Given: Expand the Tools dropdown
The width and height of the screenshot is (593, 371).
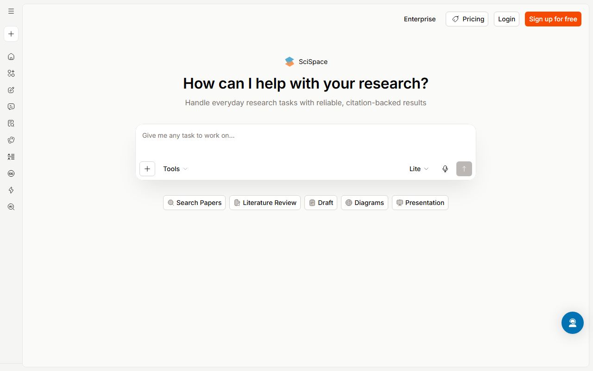Looking at the screenshot, I should [x=175, y=169].
